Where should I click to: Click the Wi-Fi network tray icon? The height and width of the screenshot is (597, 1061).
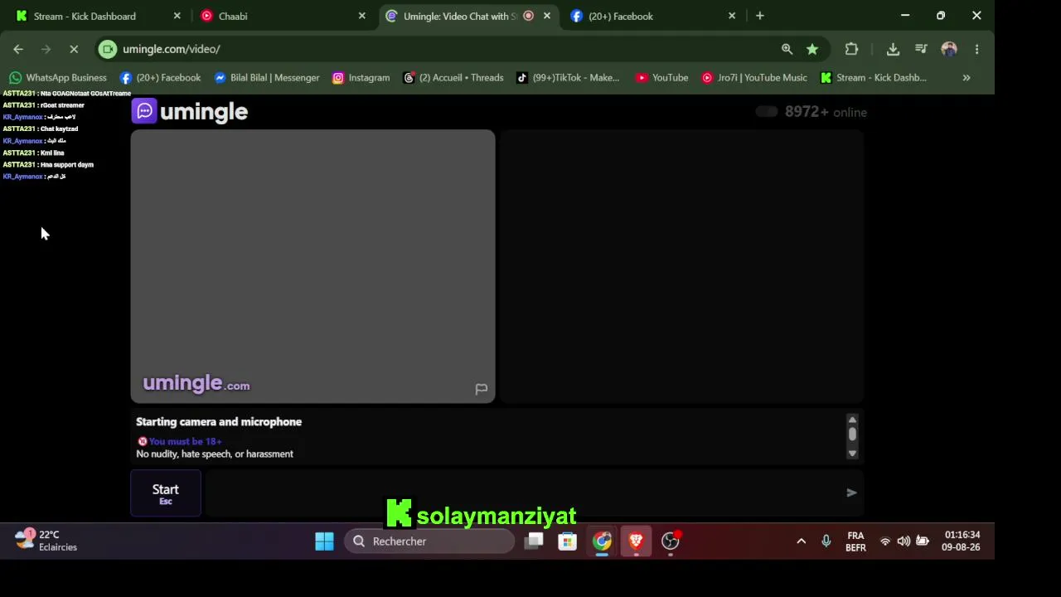884,541
